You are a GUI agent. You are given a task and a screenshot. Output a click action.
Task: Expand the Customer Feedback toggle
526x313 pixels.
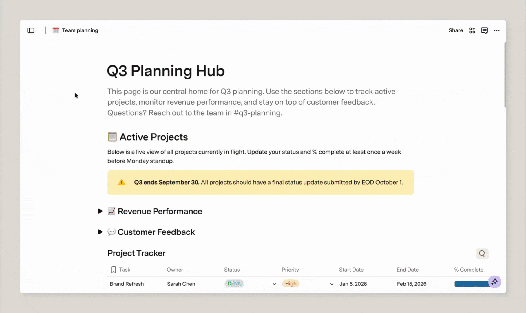pos(100,232)
